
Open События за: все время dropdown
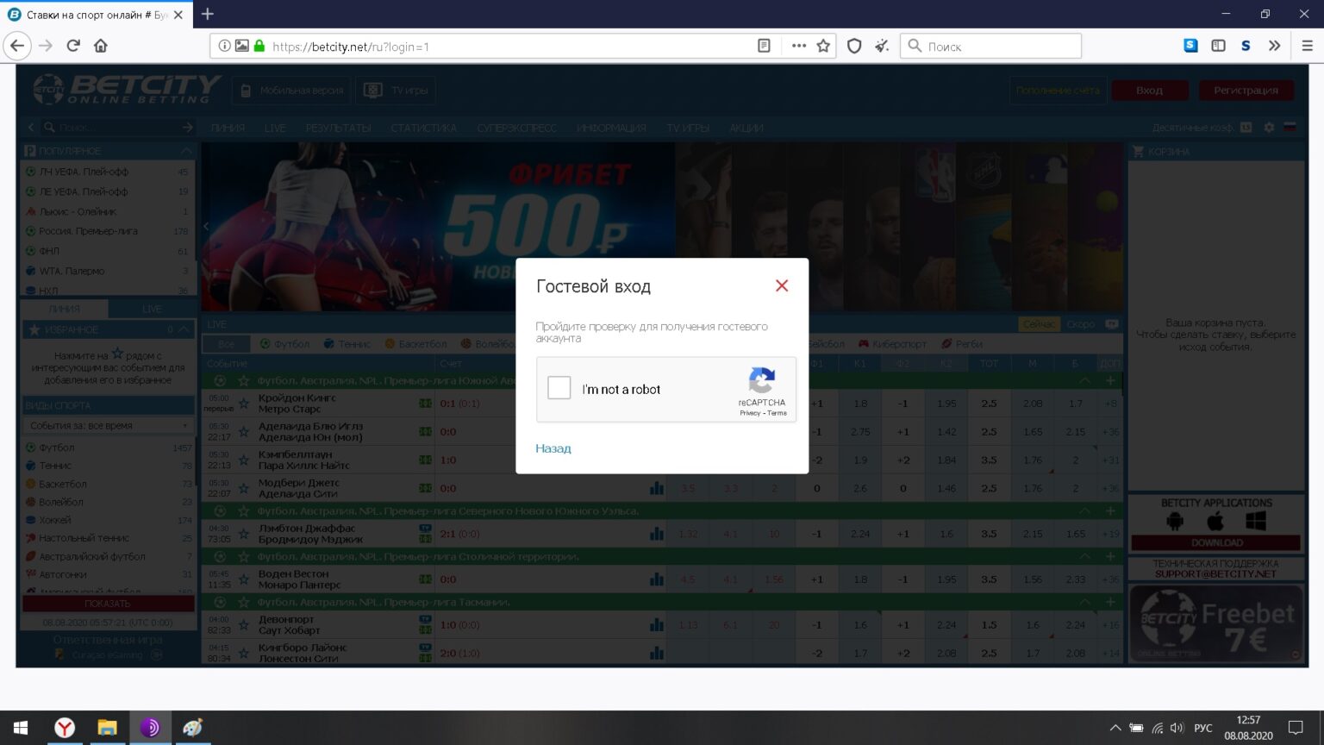(109, 425)
